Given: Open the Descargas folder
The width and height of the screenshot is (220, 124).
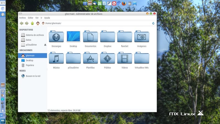Looking at the screenshot, I should 56,36.
